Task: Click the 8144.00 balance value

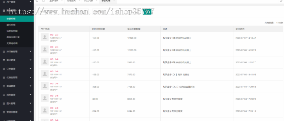Action: 131,111
